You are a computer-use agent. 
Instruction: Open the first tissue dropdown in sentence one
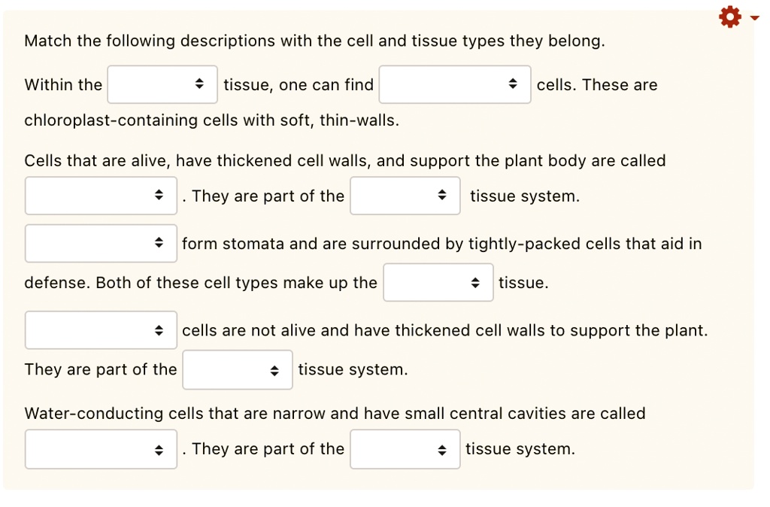pos(162,84)
